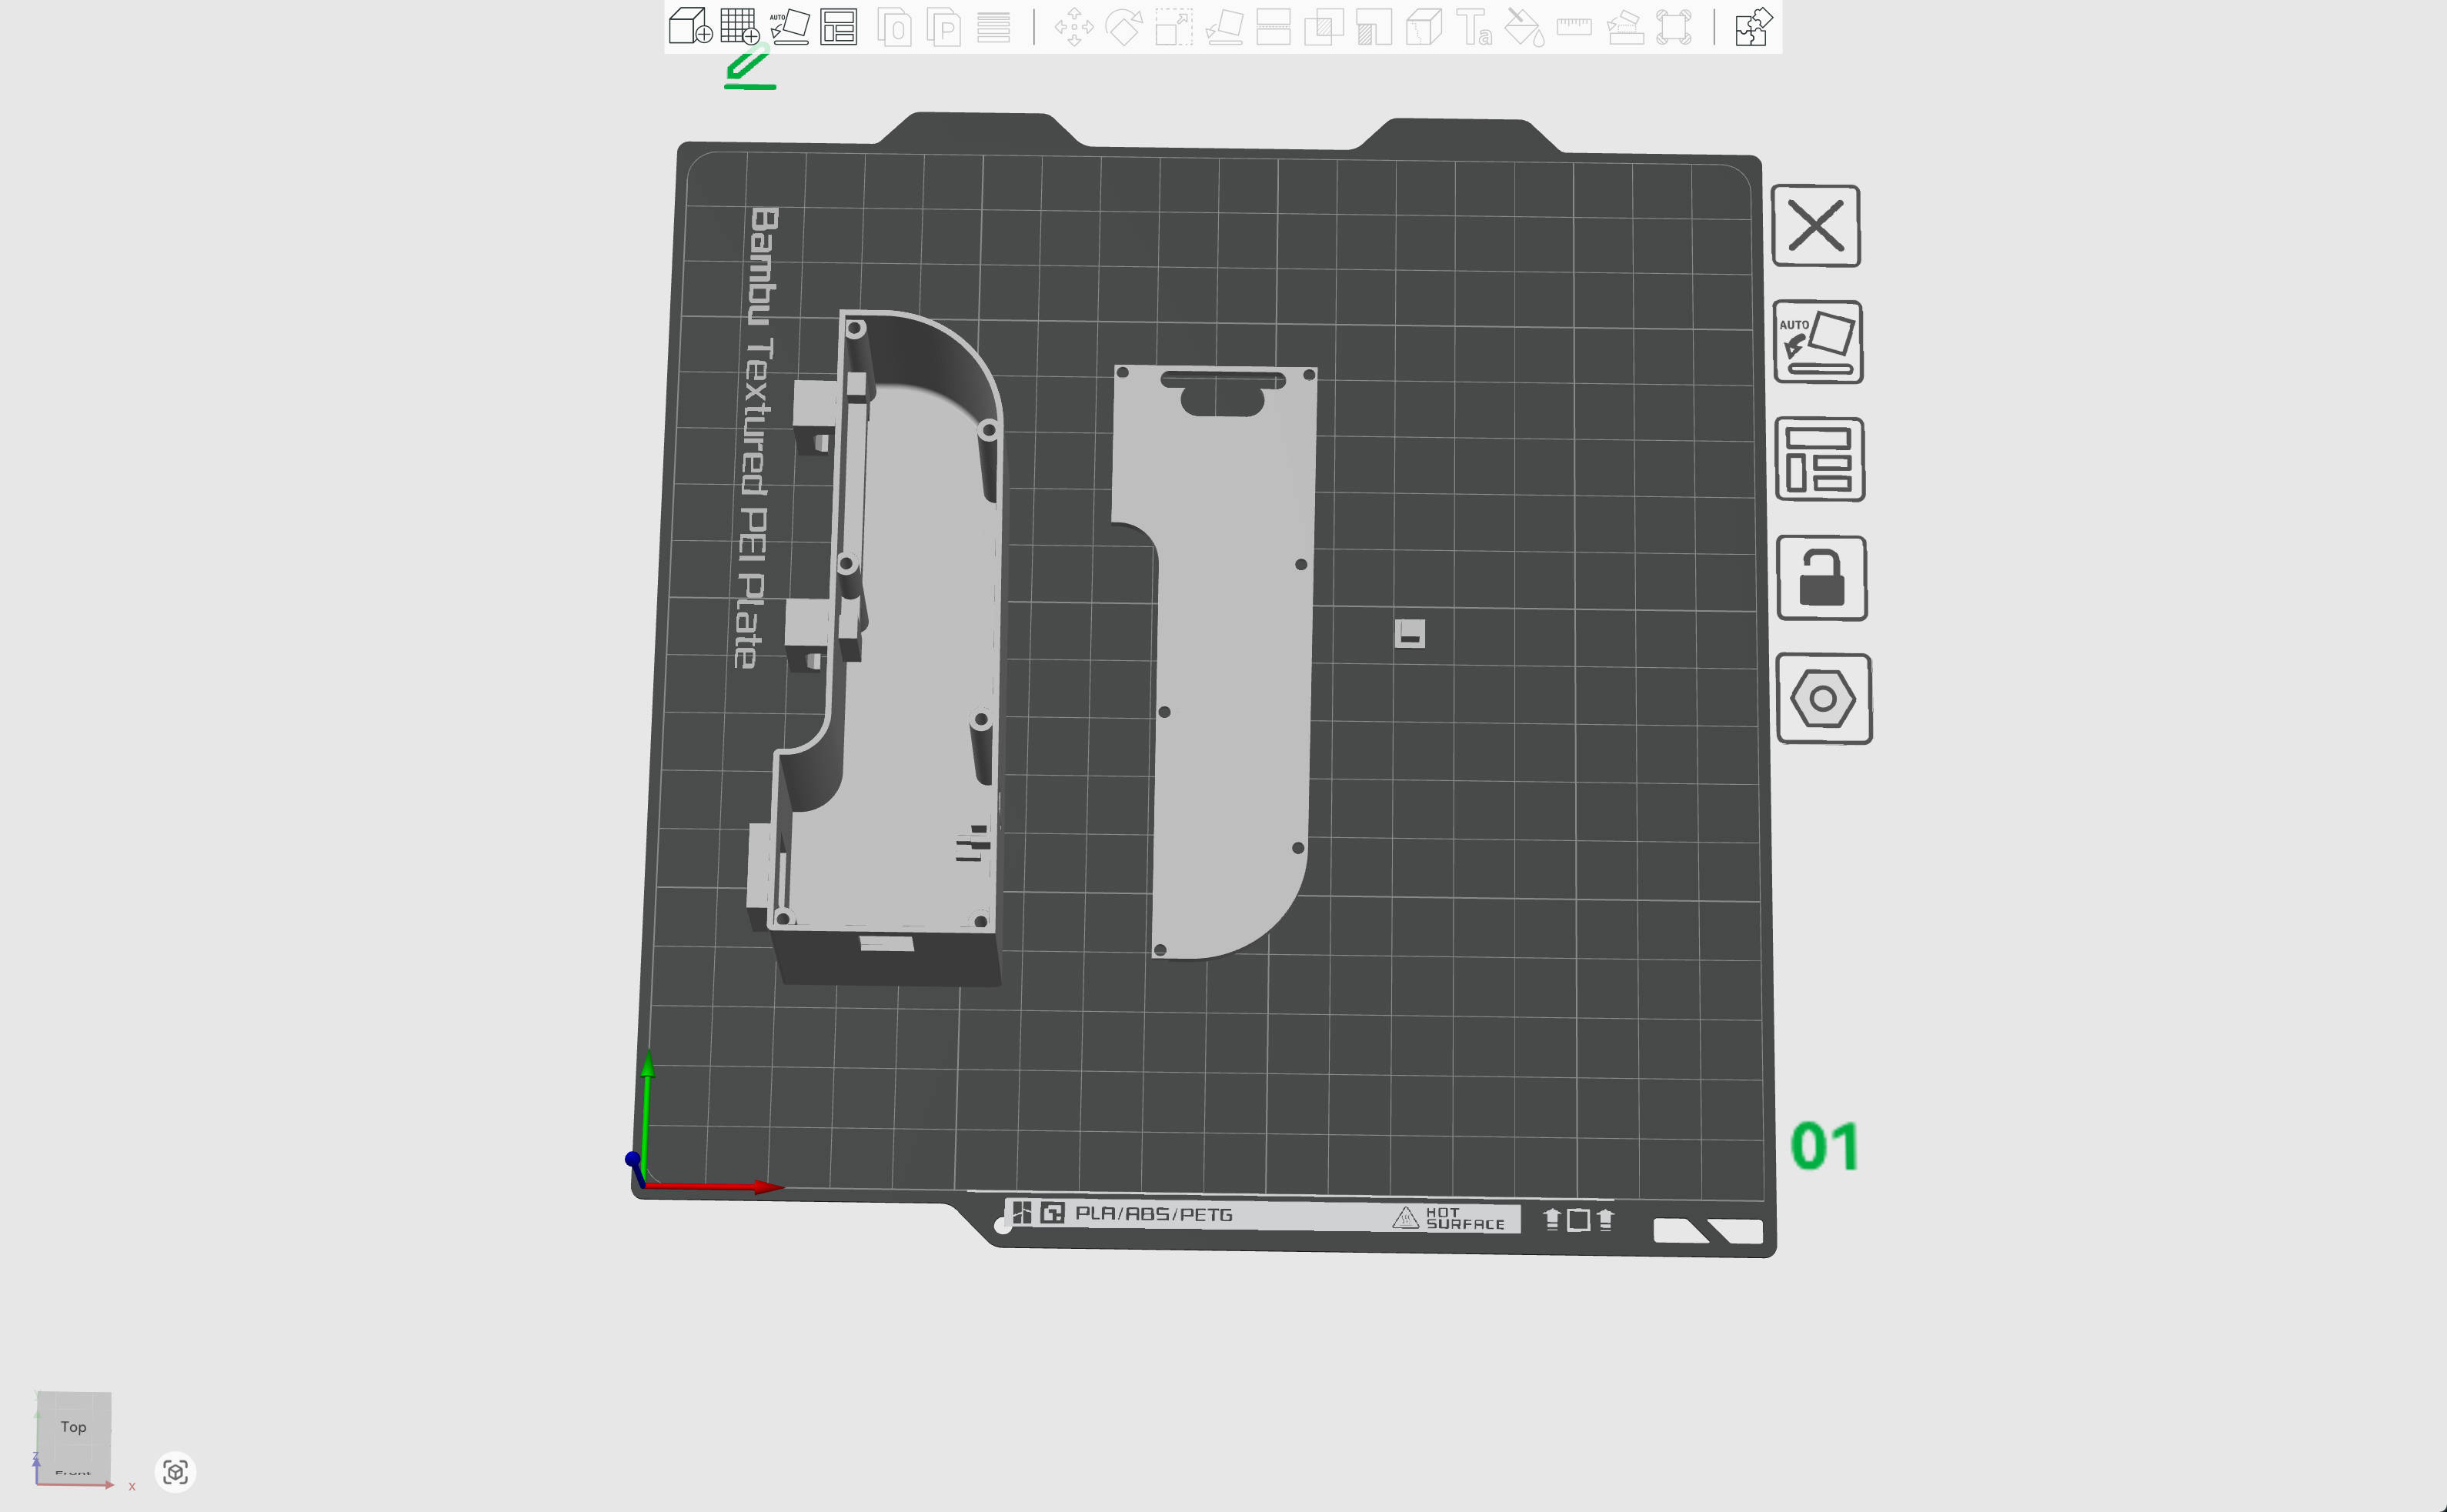Run Auto orient from top toolbar

pos(790,26)
